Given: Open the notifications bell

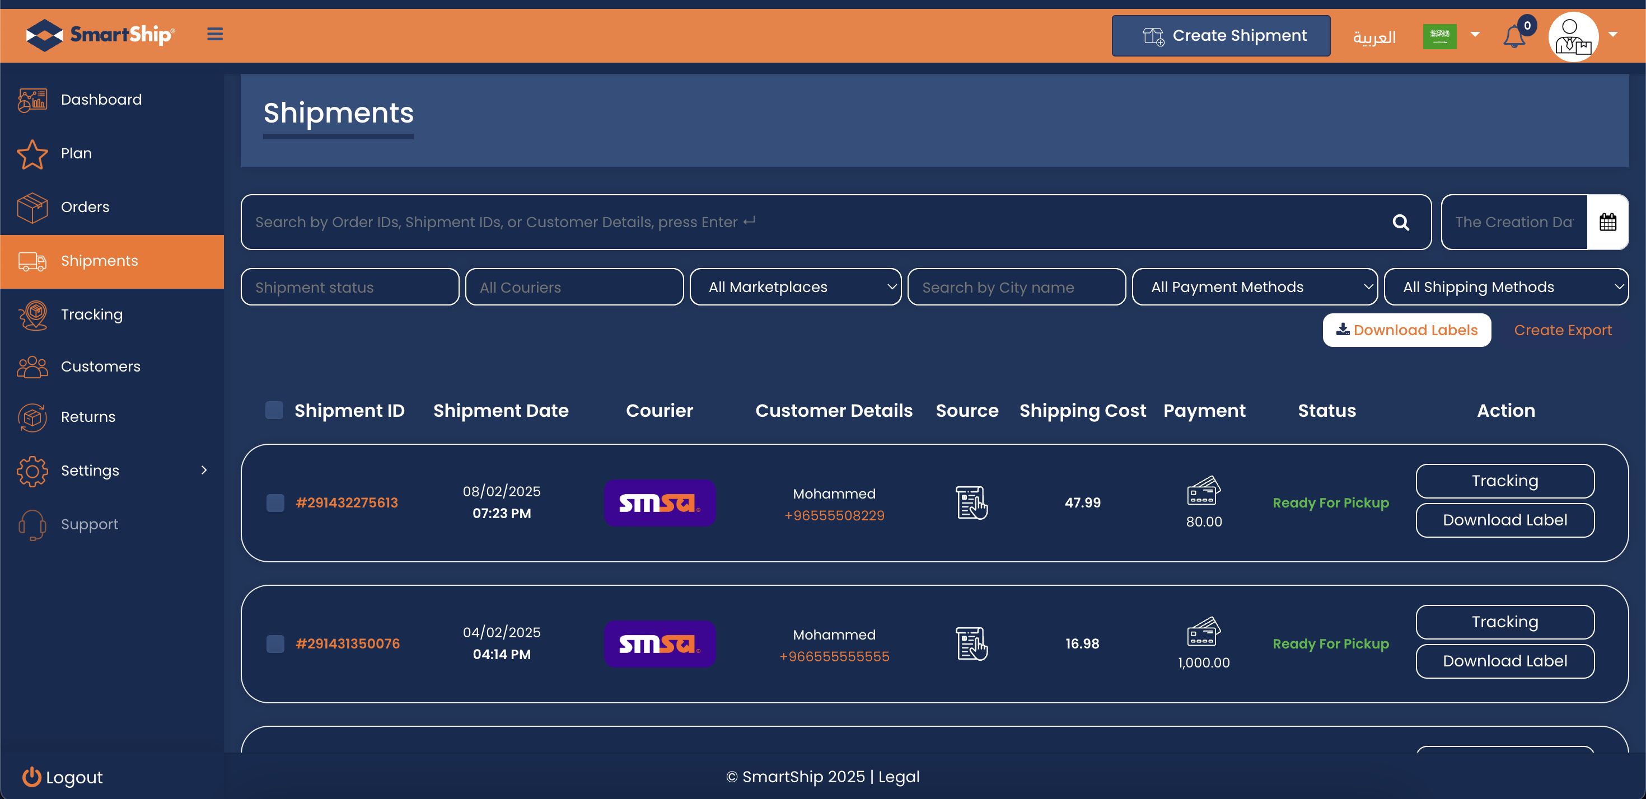Looking at the screenshot, I should pyautogui.click(x=1514, y=36).
